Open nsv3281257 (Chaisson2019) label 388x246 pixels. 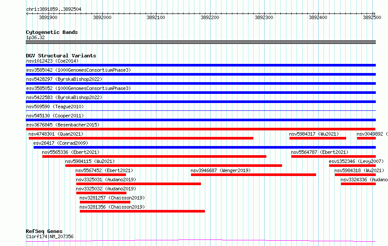pyautogui.click(x=112, y=198)
